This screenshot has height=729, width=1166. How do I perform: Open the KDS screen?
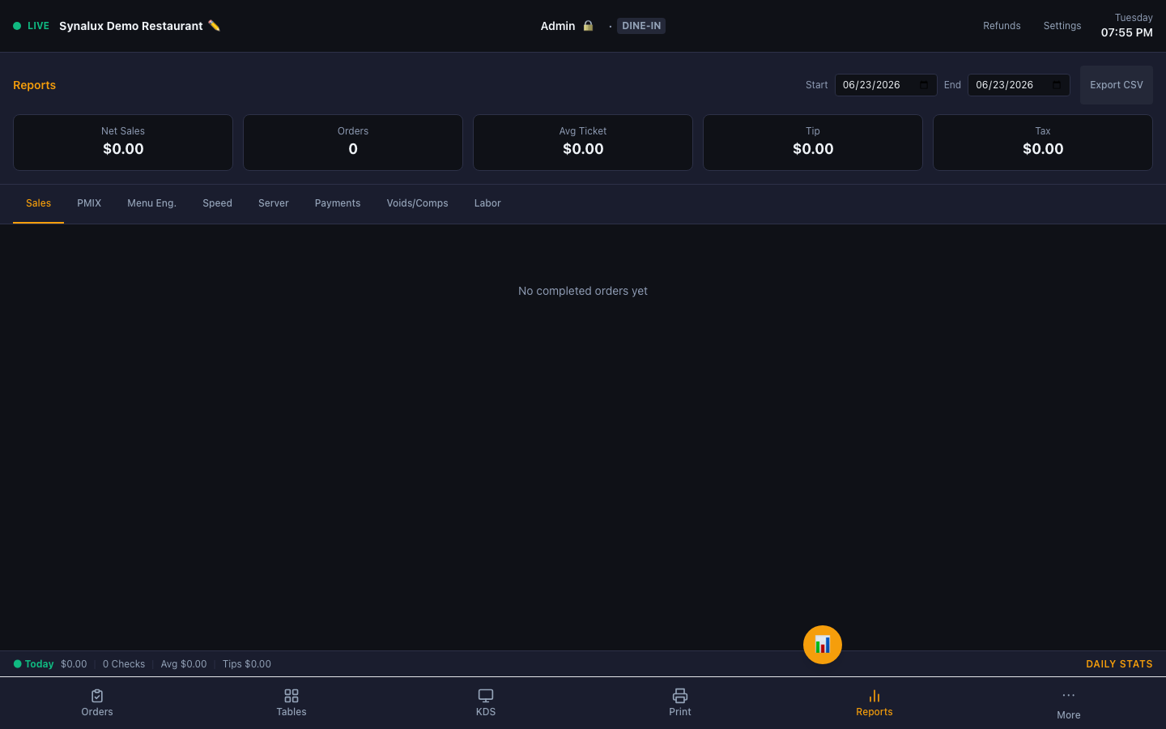(x=486, y=703)
